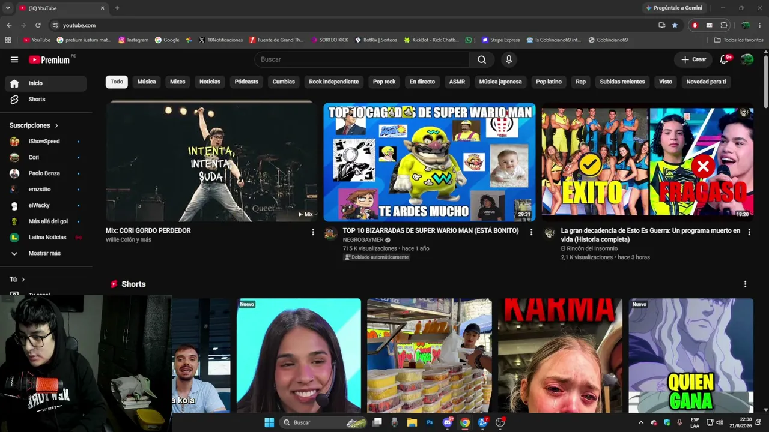The image size is (769, 432).
Task: Expand Mostrar más subscriptions
Action: (x=46, y=253)
